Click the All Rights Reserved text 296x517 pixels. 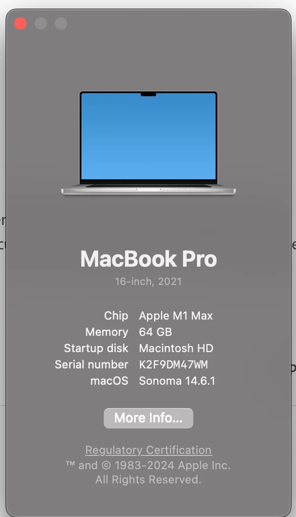149,480
